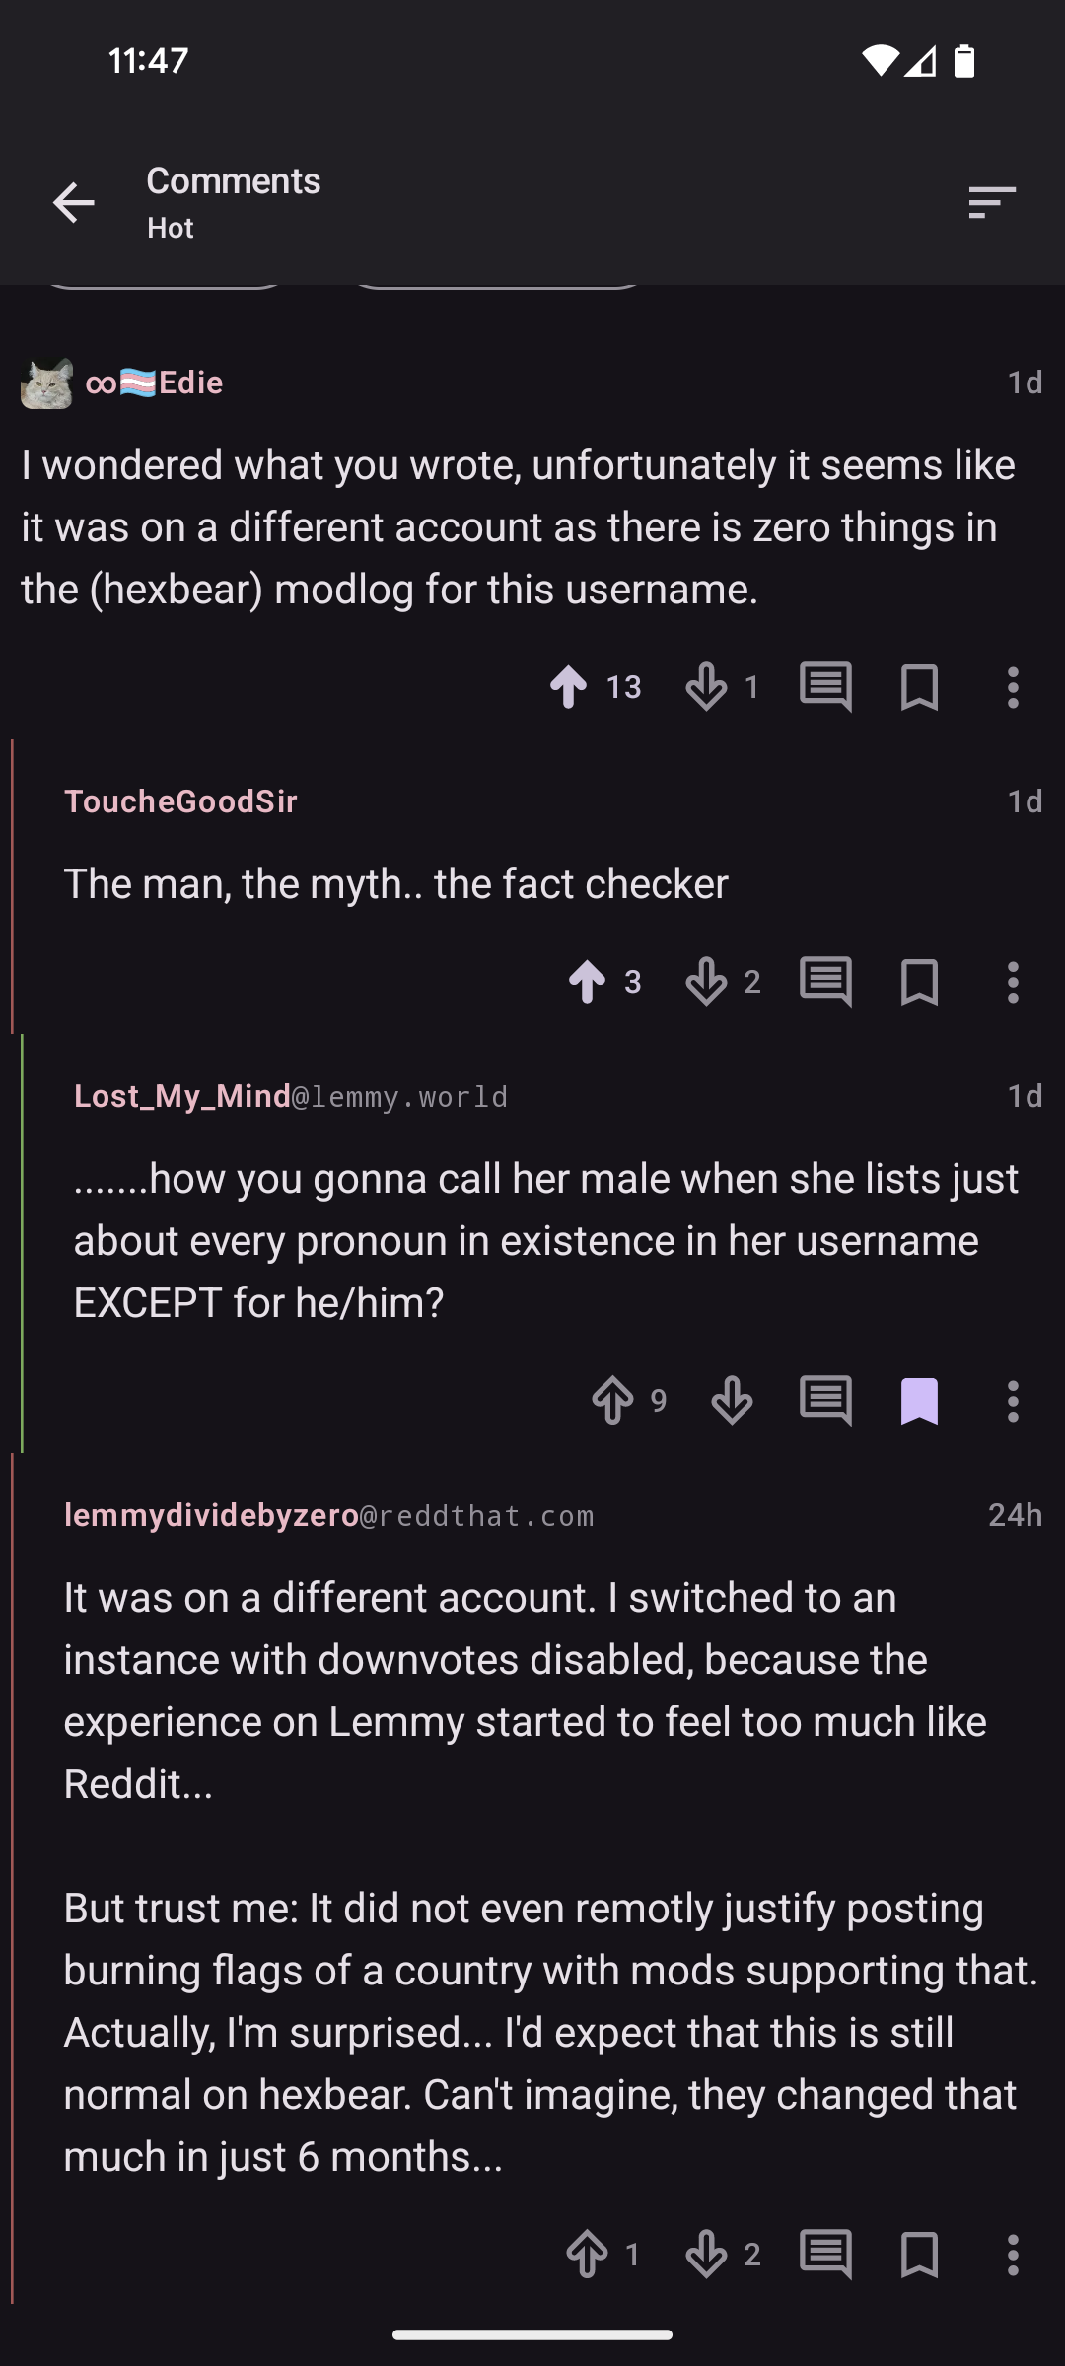Downvote Lost_My_Mind's comment
This screenshot has height=2366, width=1065.
point(732,1401)
